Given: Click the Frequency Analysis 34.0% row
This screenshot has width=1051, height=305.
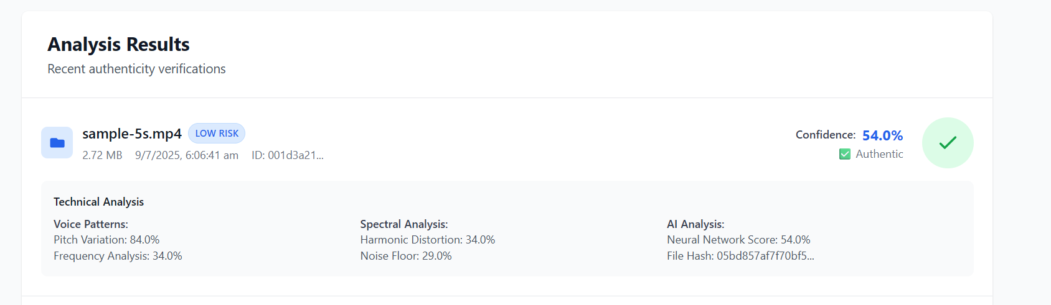Looking at the screenshot, I should point(118,256).
